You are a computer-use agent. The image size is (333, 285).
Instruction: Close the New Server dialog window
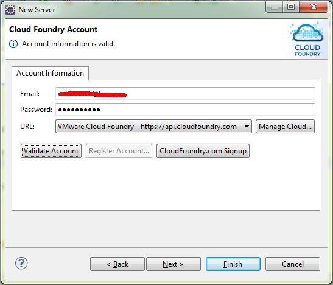tap(314, 7)
